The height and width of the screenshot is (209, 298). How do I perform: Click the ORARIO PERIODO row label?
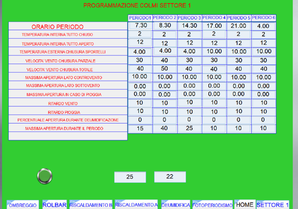(x=58, y=27)
